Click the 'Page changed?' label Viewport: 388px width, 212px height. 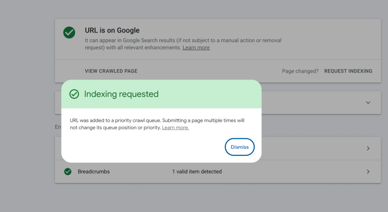tap(300, 71)
